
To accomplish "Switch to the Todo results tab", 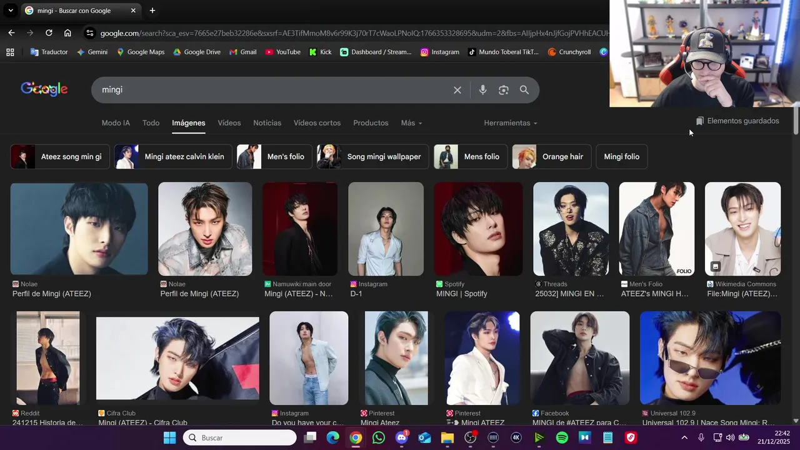I will [151, 123].
